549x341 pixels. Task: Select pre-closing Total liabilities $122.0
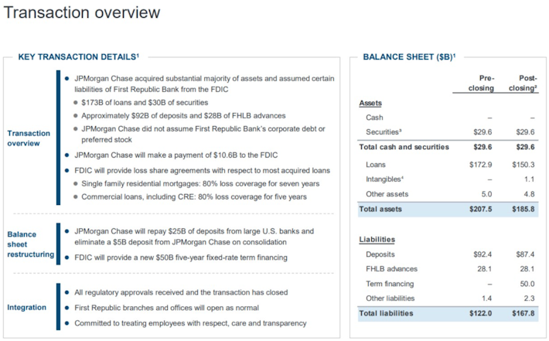pyautogui.click(x=480, y=314)
